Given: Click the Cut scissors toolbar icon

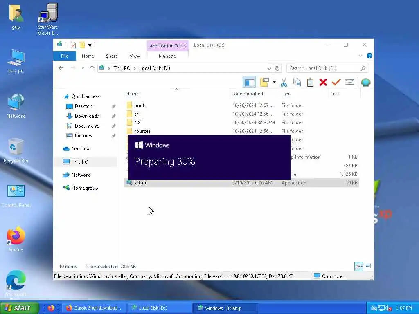Looking at the screenshot, I should 284,82.
